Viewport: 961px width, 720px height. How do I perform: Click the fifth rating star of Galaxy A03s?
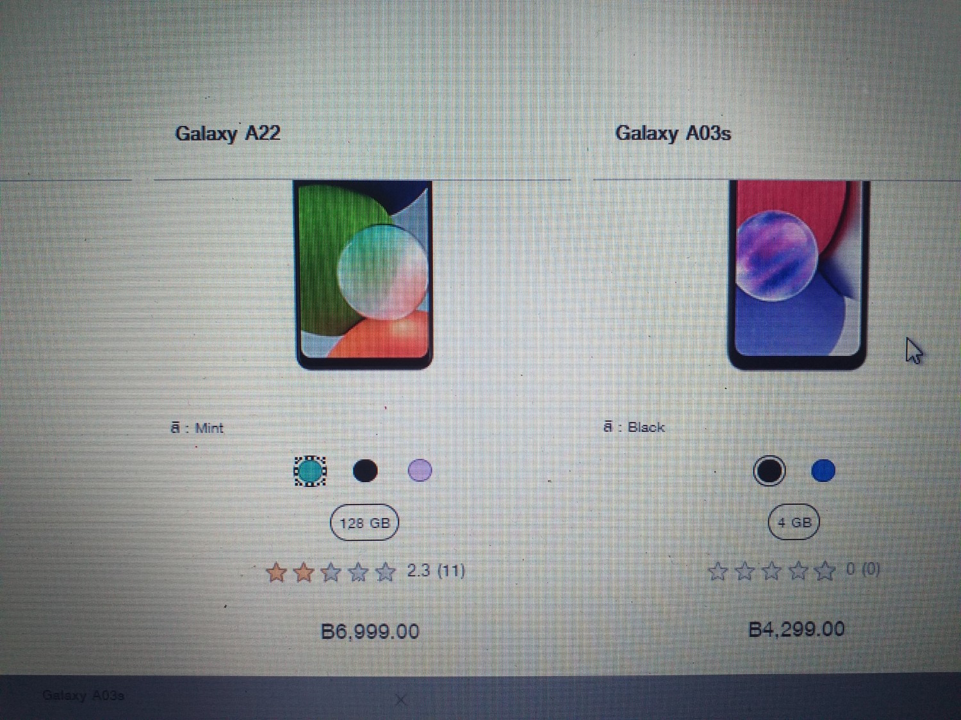[826, 570]
